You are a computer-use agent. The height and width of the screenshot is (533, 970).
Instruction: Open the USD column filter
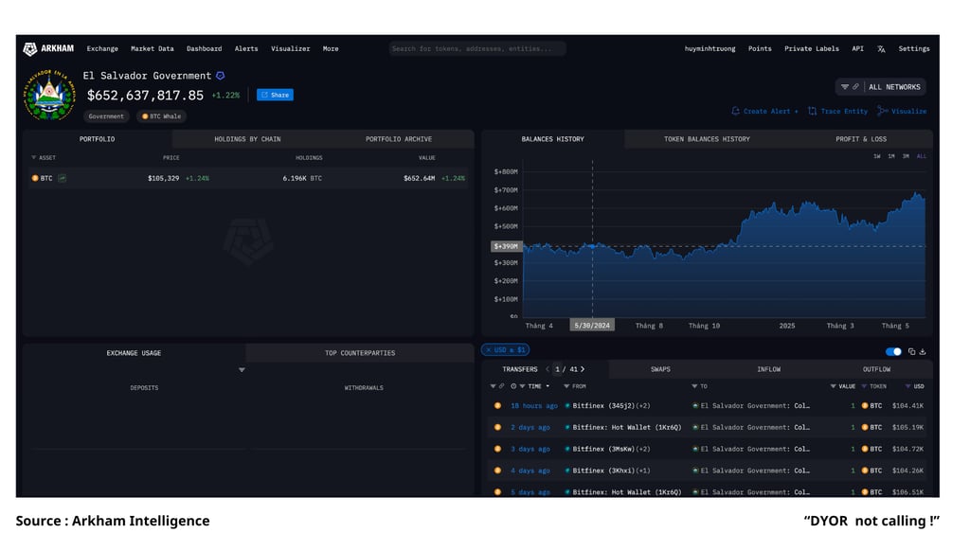click(x=907, y=386)
